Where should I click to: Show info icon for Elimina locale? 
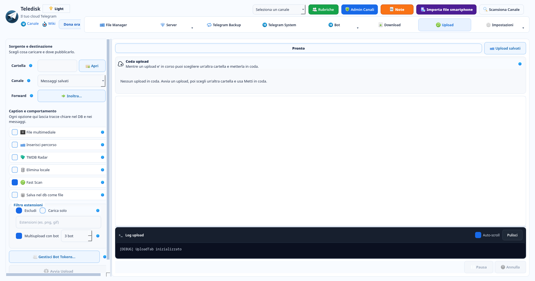pos(103,170)
